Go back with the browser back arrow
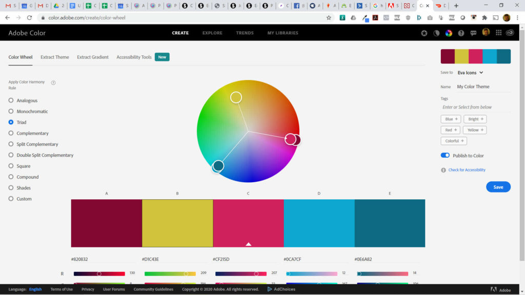525x295 pixels. (7, 18)
